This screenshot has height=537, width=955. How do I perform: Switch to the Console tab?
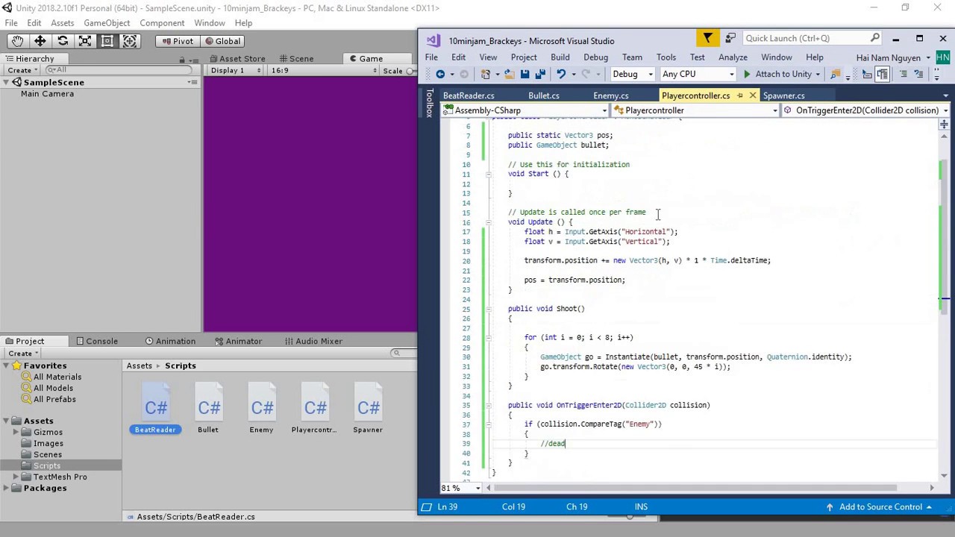[97, 342]
